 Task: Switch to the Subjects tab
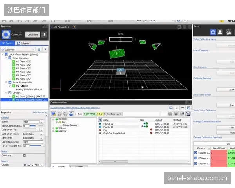(x=23, y=43)
